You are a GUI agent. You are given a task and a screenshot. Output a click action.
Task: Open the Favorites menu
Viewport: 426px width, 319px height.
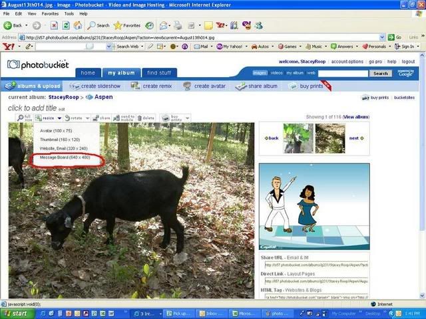(x=50, y=13)
